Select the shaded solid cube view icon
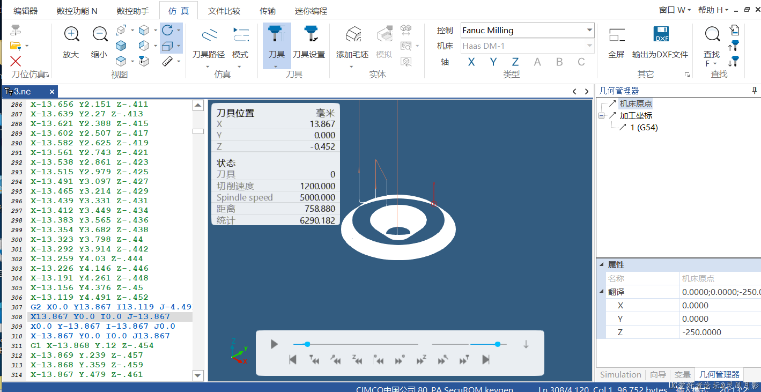Viewport: 761px width, 392px height. tap(121, 46)
